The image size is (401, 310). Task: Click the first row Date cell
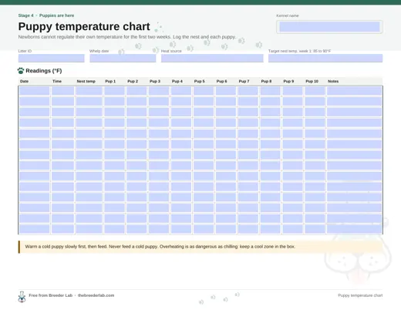click(x=35, y=91)
